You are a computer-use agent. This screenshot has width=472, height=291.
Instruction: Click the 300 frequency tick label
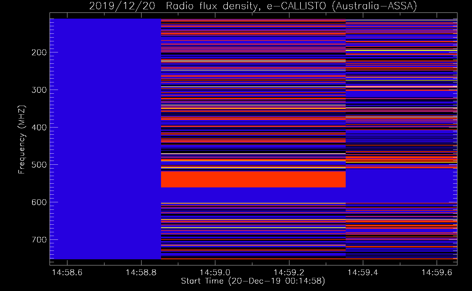pos(39,90)
